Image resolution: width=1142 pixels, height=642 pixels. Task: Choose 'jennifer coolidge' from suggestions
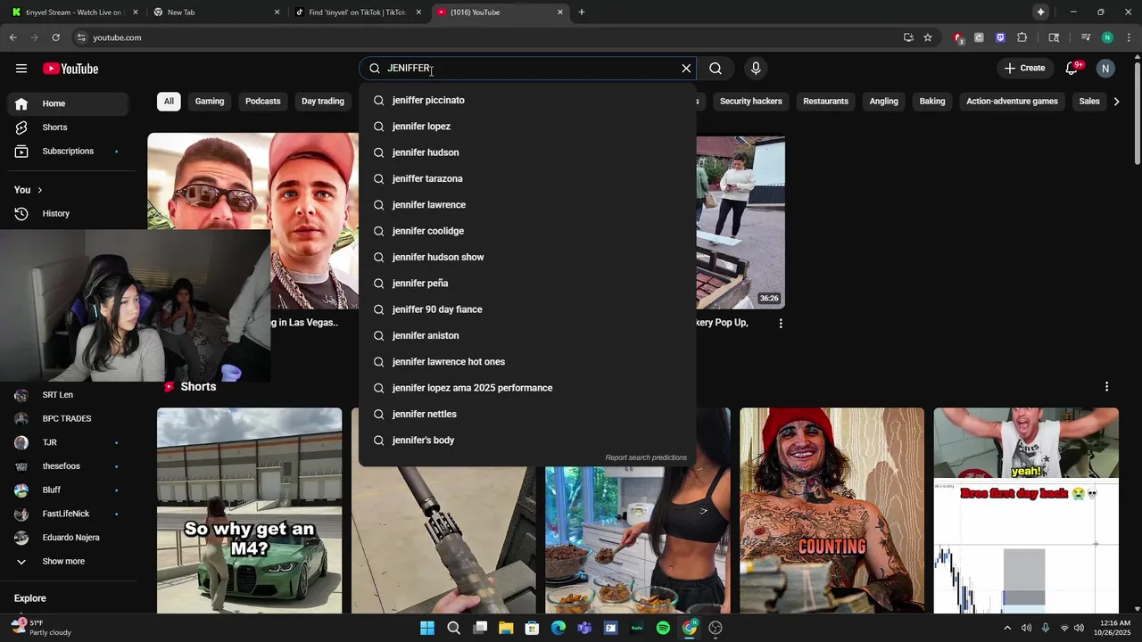tap(527, 231)
